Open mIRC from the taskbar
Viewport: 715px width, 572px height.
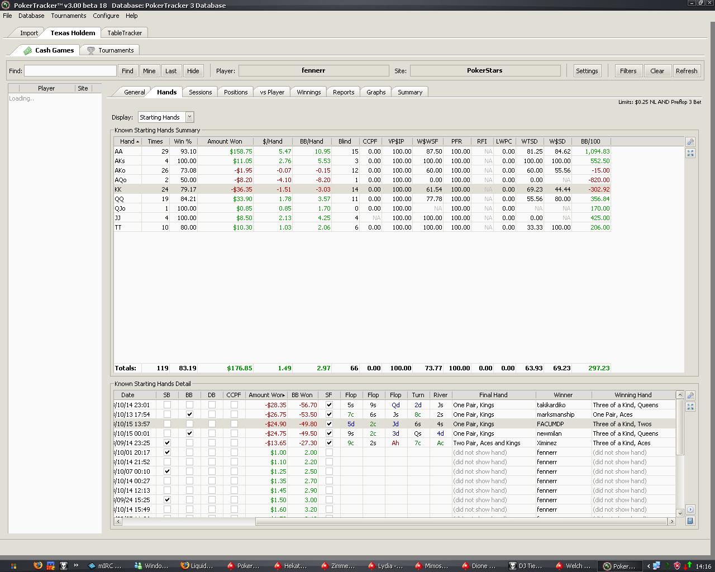pyautogui.click(x=105, y=566)
